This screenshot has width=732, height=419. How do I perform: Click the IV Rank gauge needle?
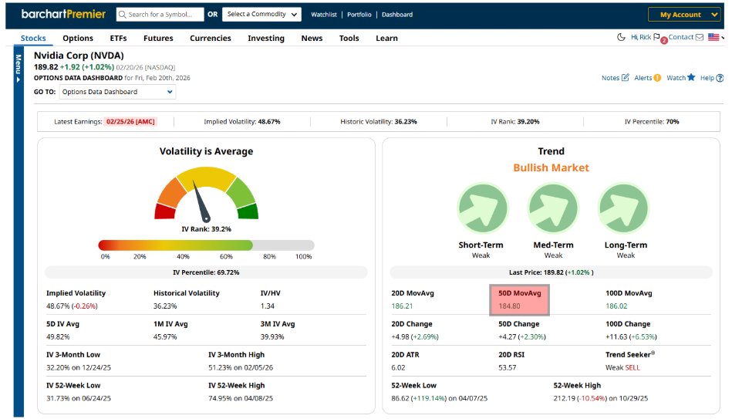click(x=201, y=203)
